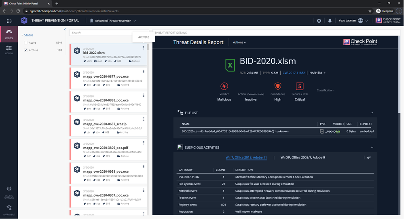The width and height of the screenshot is (404, 220).
Task: Bookmark this page with the star icon
Action: coord(370,11)
